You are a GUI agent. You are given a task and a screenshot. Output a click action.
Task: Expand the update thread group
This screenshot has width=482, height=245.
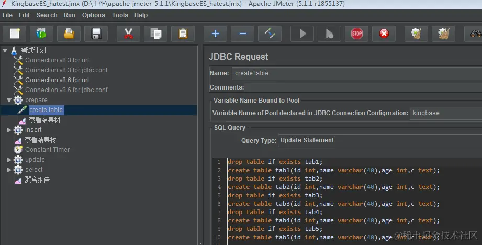point(9,160)
